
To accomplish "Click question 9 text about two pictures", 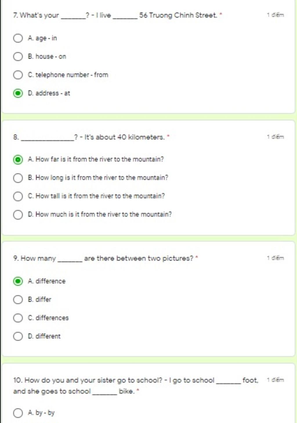I will [106, 258].
